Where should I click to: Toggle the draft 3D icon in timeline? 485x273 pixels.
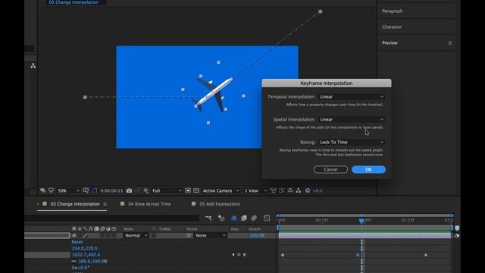(x=221, y=218)
